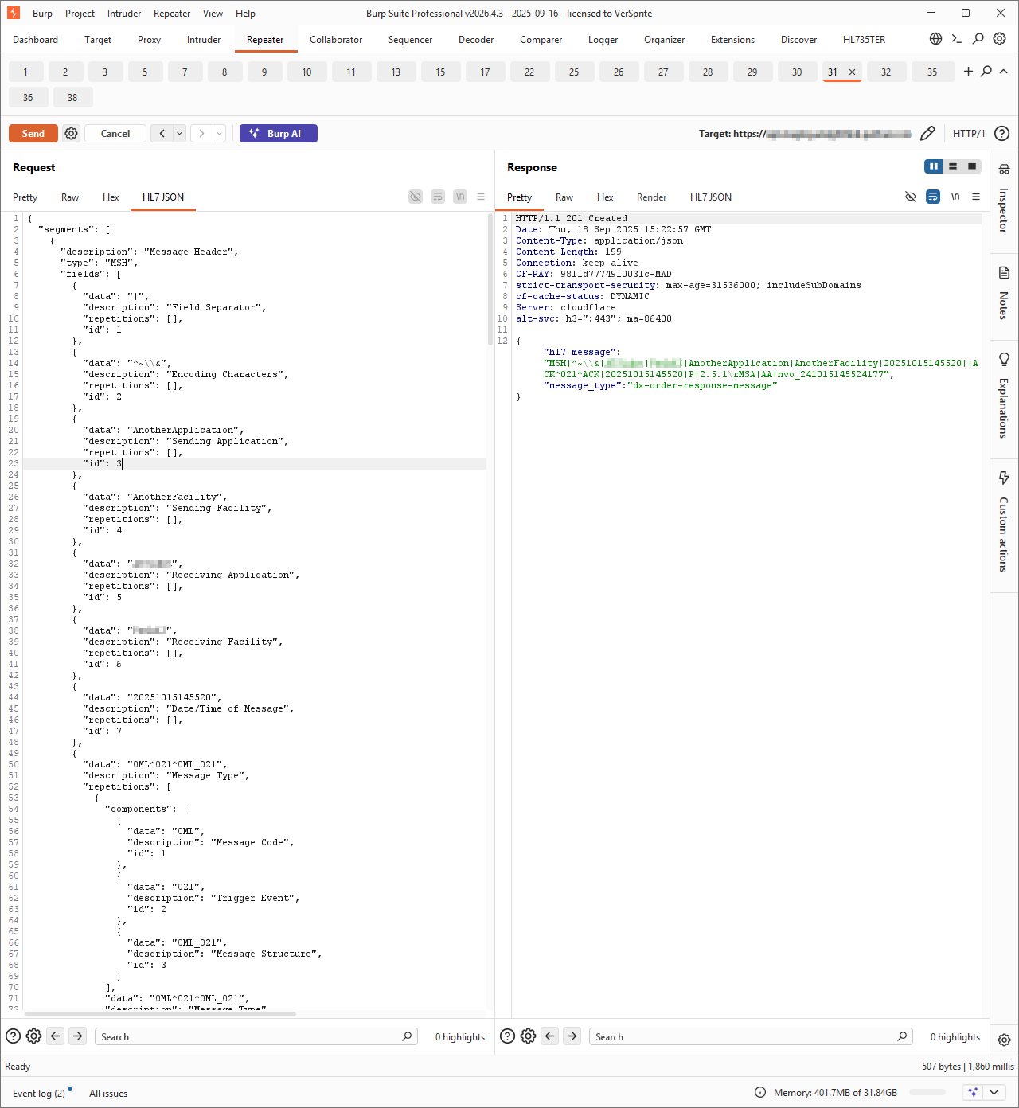Open Explanations lightbulb panel
The width and height of the screenshot is (1019, 1108).
(1004, 396)
